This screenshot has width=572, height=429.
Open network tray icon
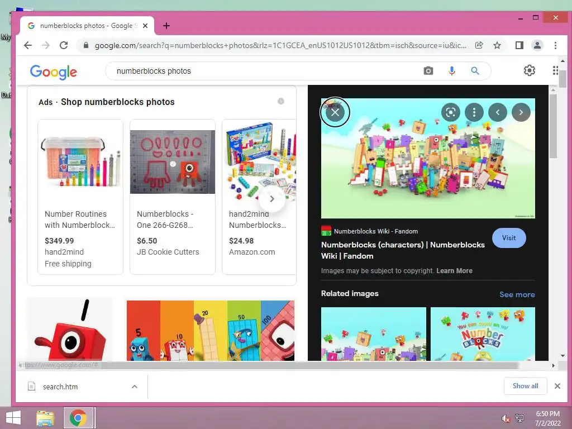519,418
